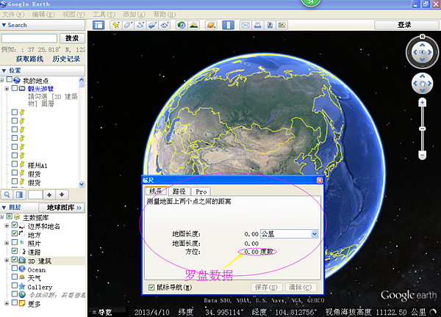Click the 3D 建筑 layer building icon
This screenshot has width=441, height=317.
pyautogui.click(x=22, y=260)
